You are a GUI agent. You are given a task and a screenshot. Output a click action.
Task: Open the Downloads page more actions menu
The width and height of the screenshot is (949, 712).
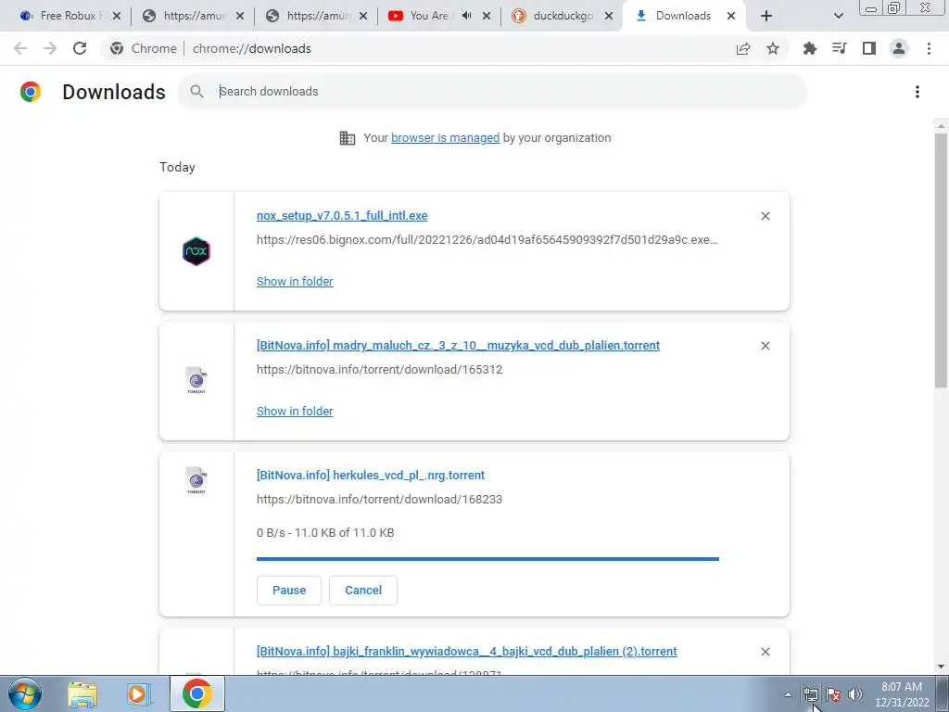click(x=917, y=92)
